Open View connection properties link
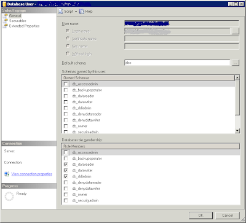Screen dimensions: 246x223 tap(32, 174)
